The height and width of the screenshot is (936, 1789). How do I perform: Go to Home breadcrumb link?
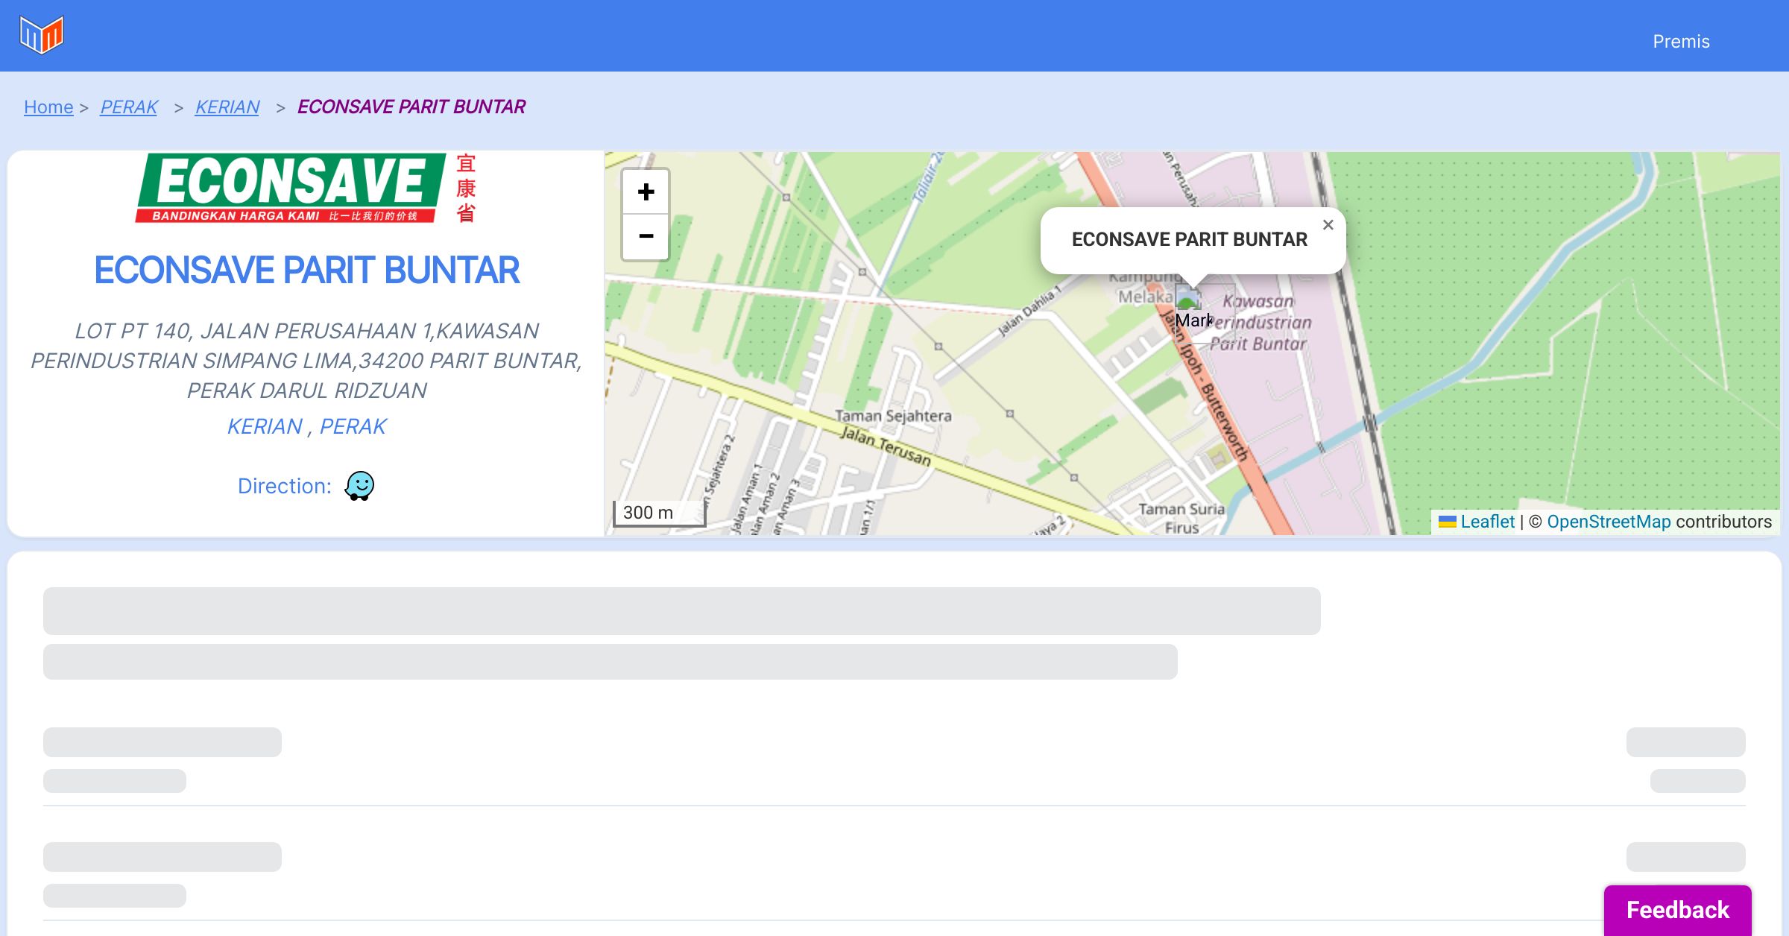[48, 107]
